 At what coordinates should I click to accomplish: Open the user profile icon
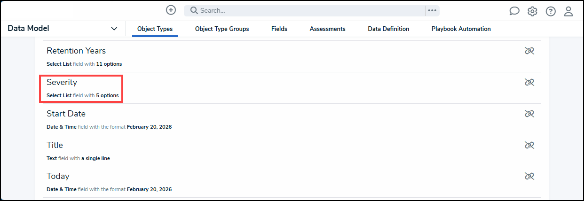tap(568, 11)
